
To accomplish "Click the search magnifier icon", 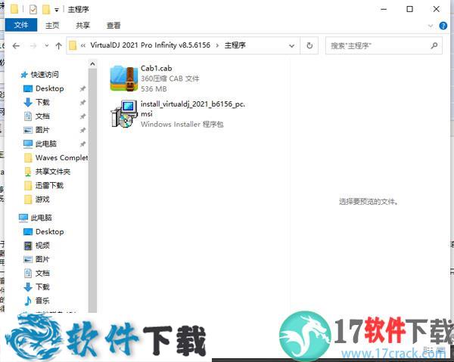I will 434,45.
